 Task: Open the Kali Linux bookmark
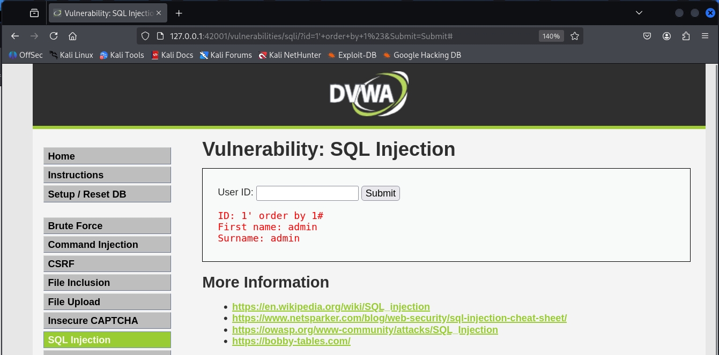point(71,55)
